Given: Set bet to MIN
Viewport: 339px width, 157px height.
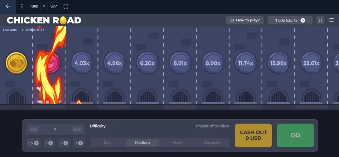Looking at the screenshot, I should click(x=34, y=129).
